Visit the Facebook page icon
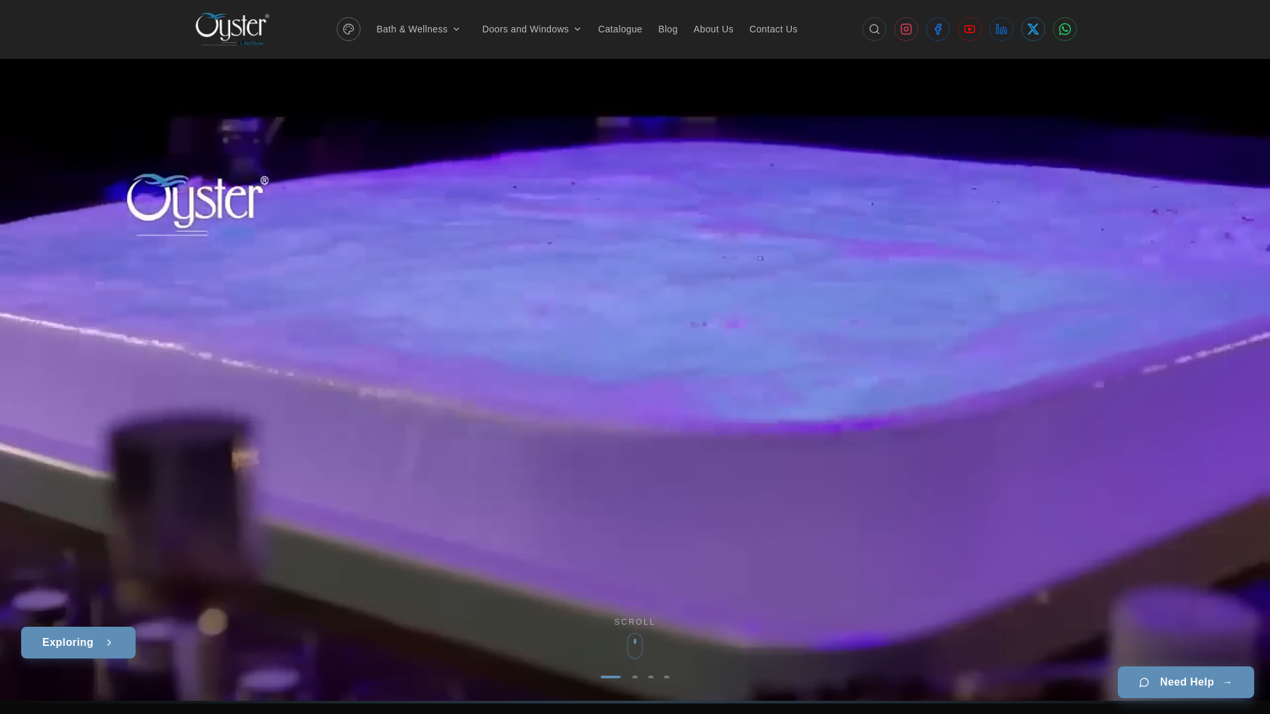 [938, 29]
